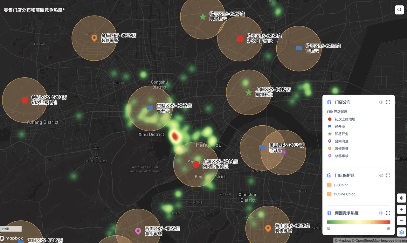Expand 商圈竞争热度 layer to fit extent
The width and height of the screenshot is (407, 243).
click(388, 213)
